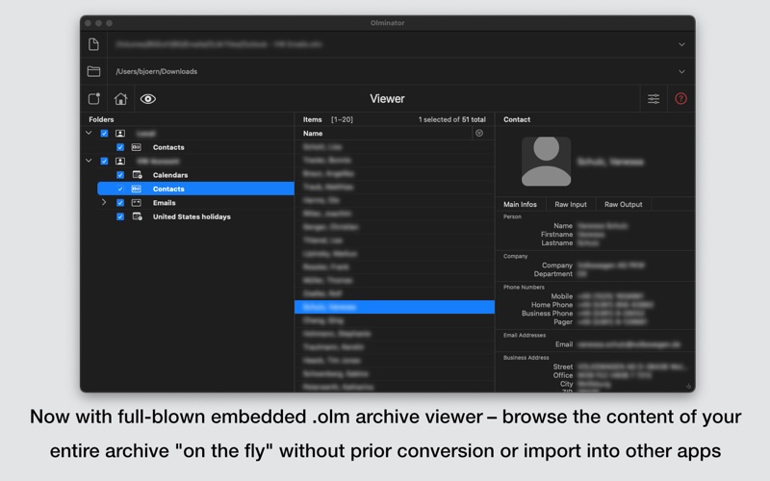Screen dimensions: 770x481
Task: Click the 'Viewer' title text
Action: tap(387, 99)
